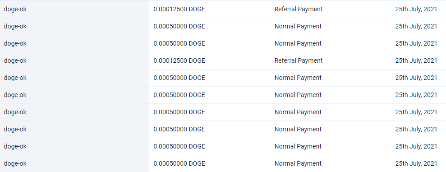446x172 pixels.
Task: Select the second Referral Payment label
Action: (x=299, y=60)
